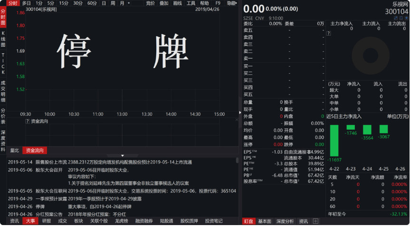Click the 2019-04-26 停牌 event row

point(122,207)
